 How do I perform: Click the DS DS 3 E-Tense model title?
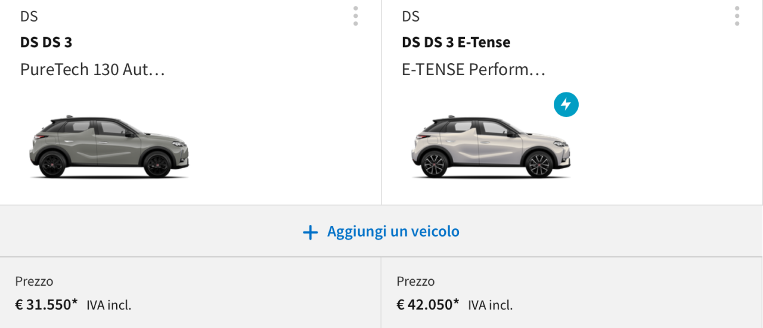pos(456,42)
